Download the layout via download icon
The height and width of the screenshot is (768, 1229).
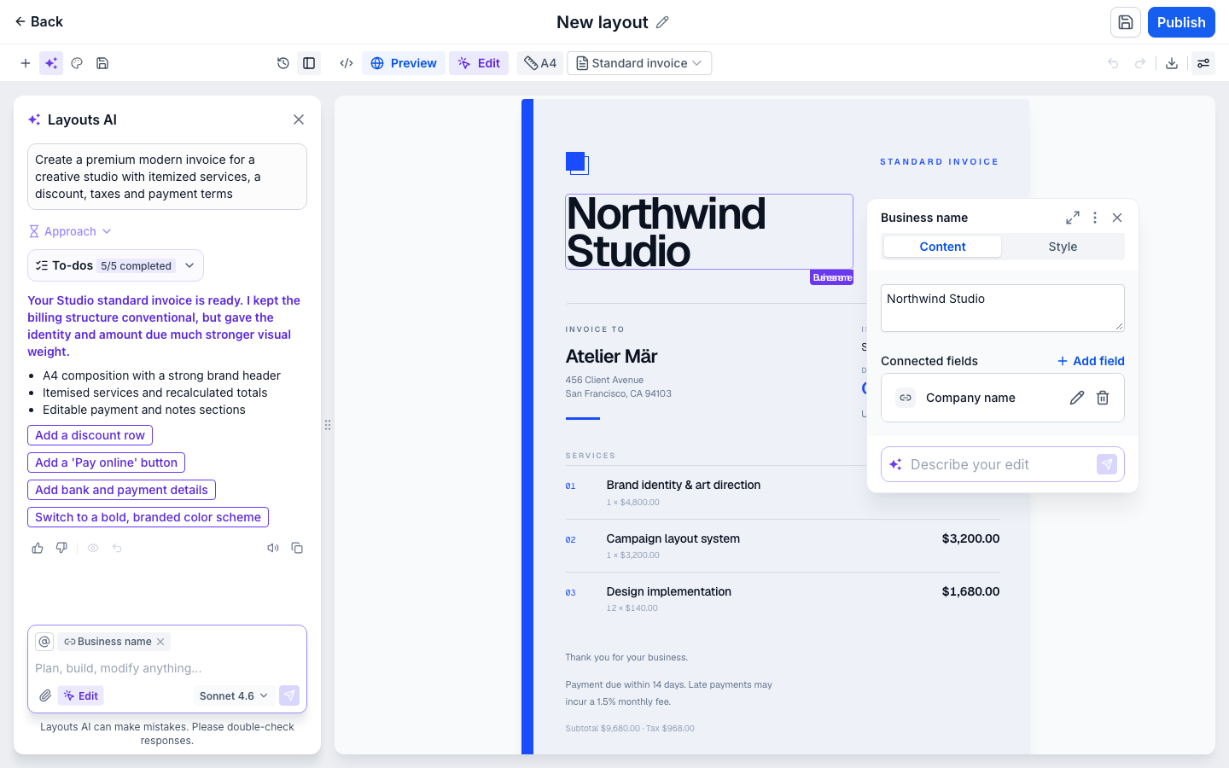(1172, 63)
